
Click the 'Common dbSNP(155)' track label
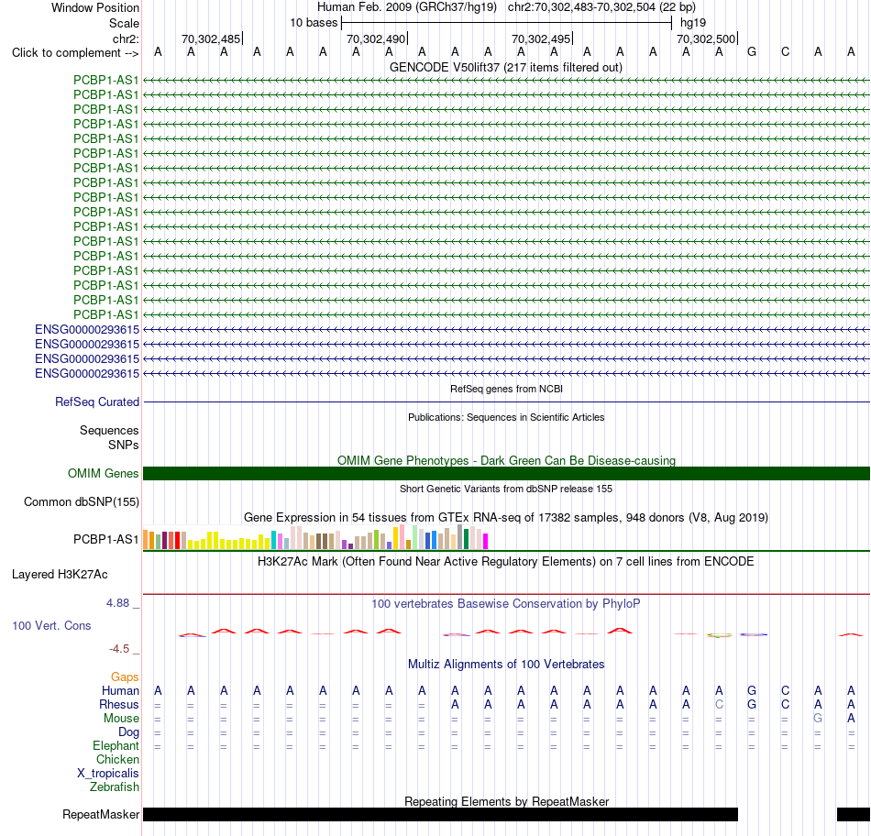(82, 501)
